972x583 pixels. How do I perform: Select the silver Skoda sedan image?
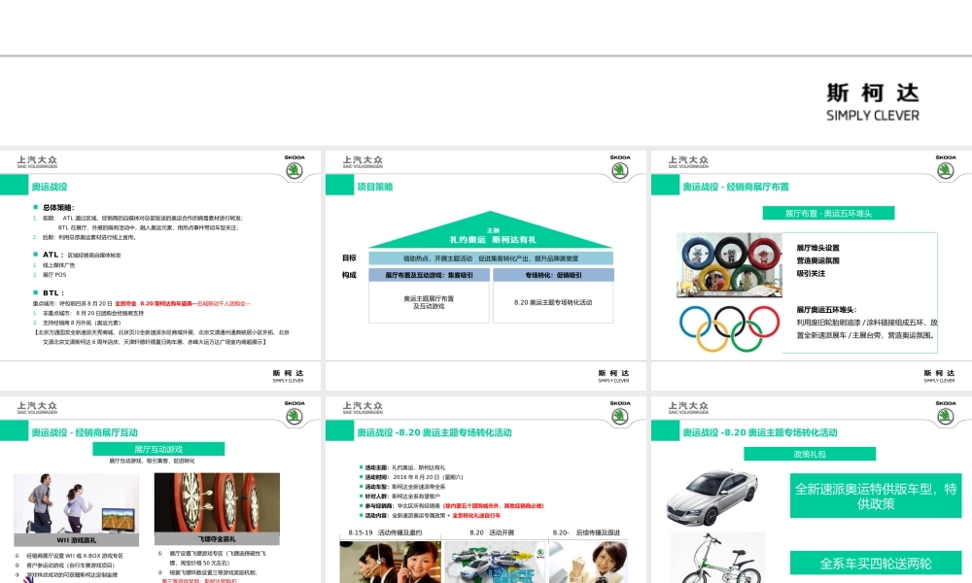pyautogui.click(x=712, y=497)
